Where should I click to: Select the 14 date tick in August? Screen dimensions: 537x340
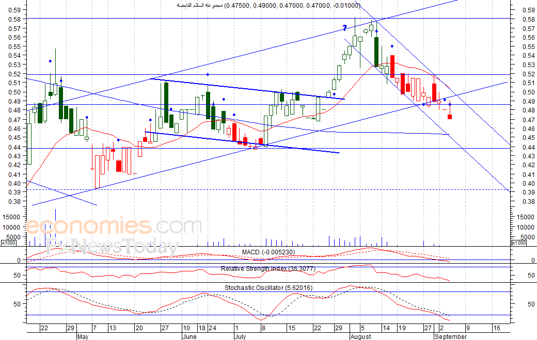[386, 328]
